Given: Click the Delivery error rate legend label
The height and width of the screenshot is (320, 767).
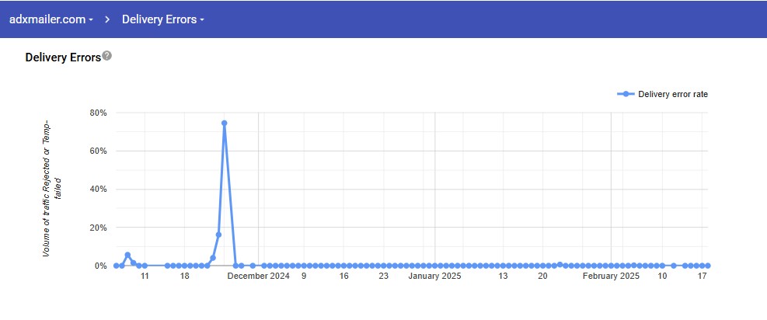Looking at the screenshot, I should [673, 94].
